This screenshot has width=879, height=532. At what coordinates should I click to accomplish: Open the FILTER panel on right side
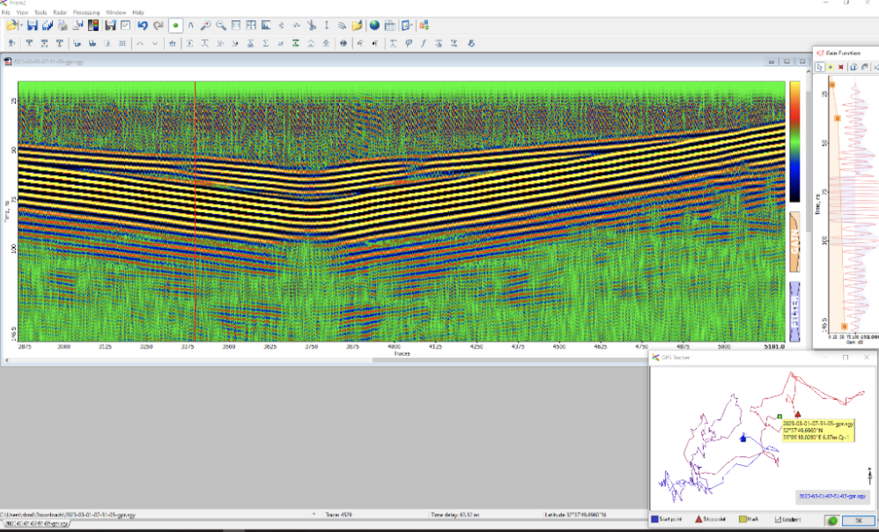pos(794,312)
